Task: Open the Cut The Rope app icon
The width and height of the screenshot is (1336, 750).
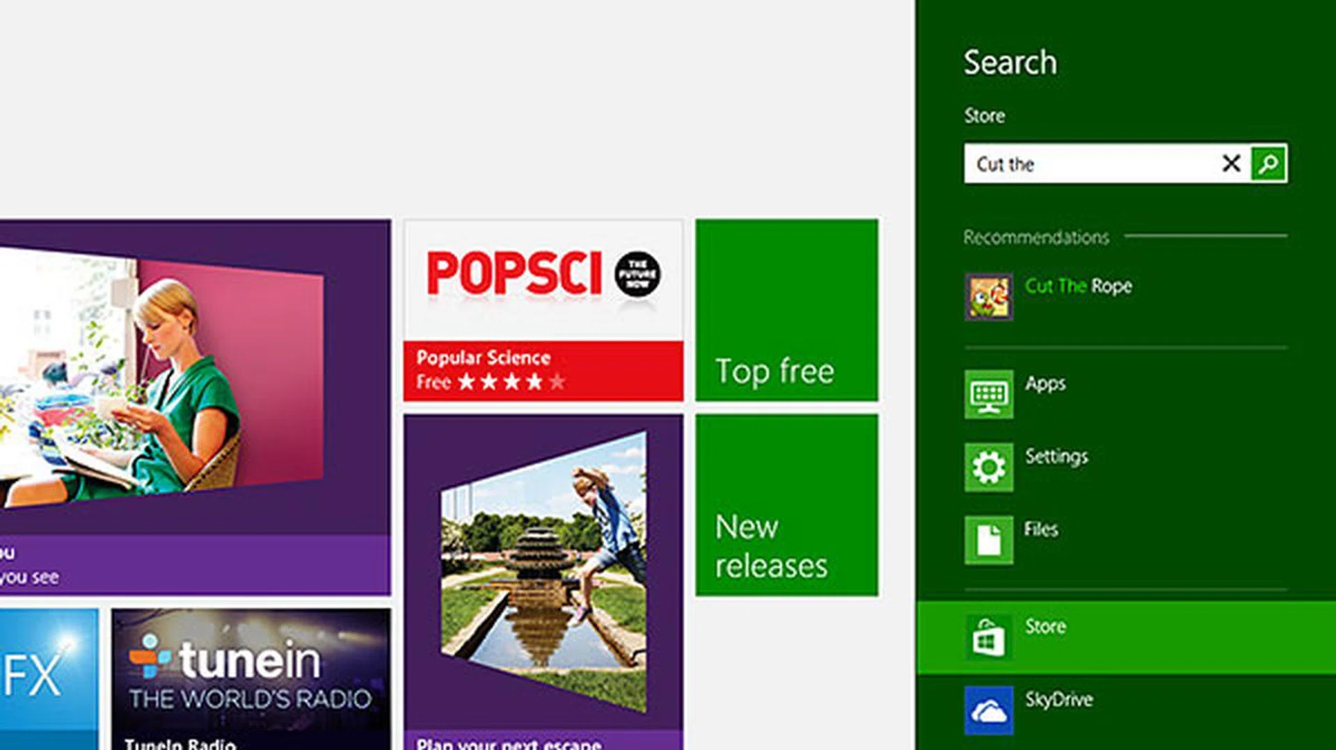Action: click(988, 297)
